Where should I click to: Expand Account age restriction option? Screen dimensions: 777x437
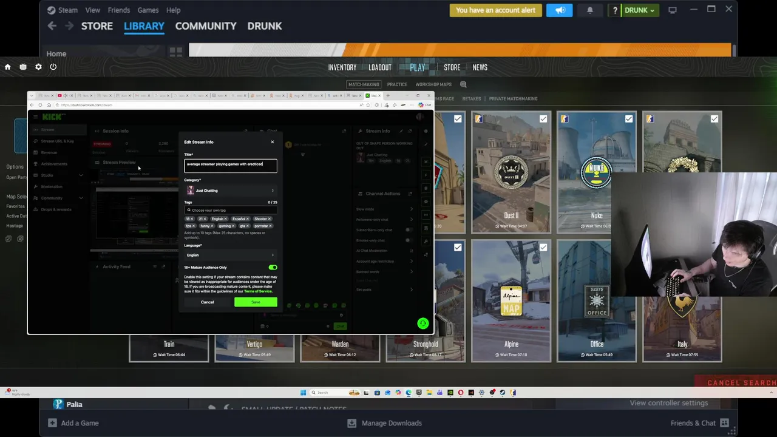click(411, 262)
